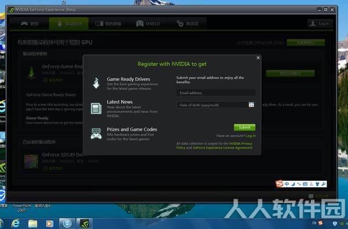Open the PowerPoint 2007 desktop shortcut
The image size is (348, 229).
point(22,208)
